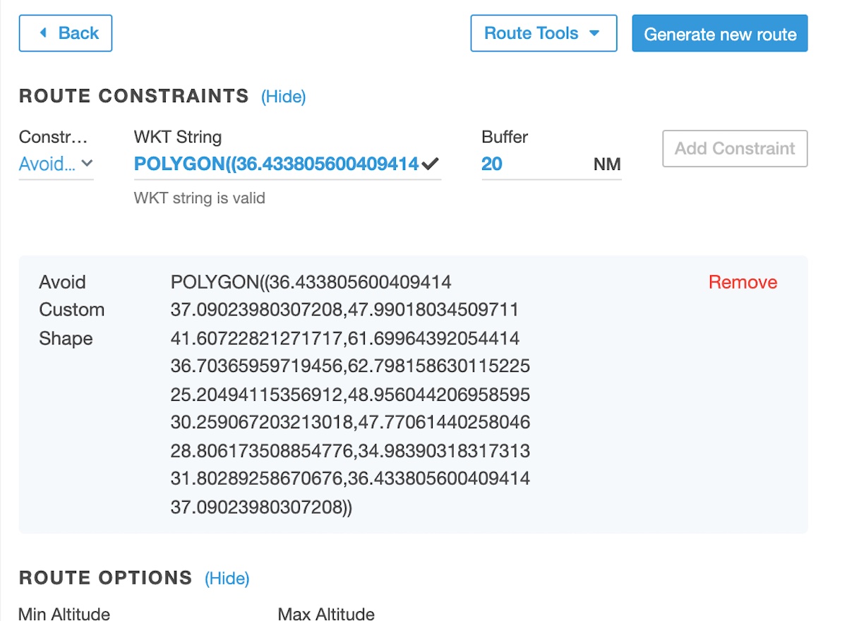Focus the WKT String input field
The image size is (847, 621).
[277, 164]
